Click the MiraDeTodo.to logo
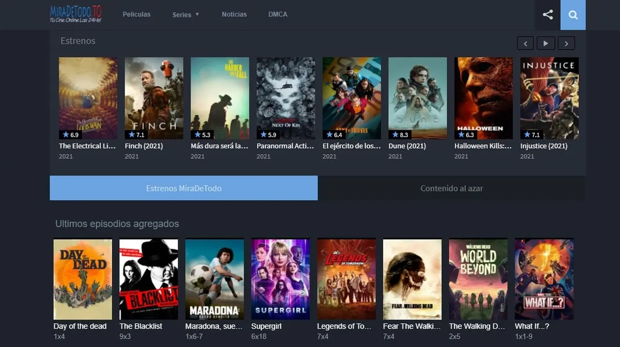Image resolution: width=620 pixels, height=347 pixels. 76,14
